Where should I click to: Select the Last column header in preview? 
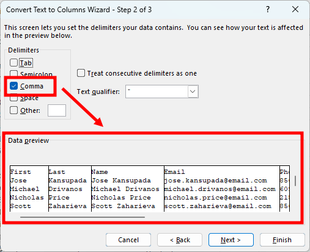(x=57, y=172)
